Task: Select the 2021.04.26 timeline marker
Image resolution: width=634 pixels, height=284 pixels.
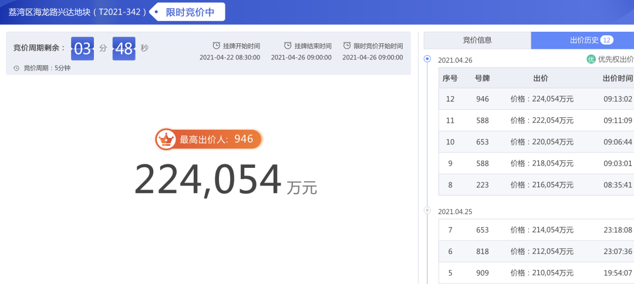Action: click(x=427, y=59)
